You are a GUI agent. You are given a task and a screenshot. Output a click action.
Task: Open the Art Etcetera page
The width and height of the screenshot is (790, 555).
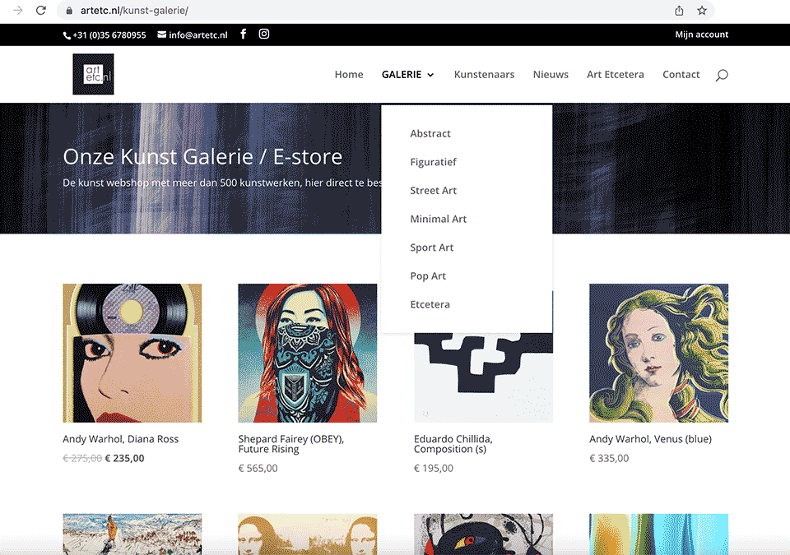pos(616,75)
